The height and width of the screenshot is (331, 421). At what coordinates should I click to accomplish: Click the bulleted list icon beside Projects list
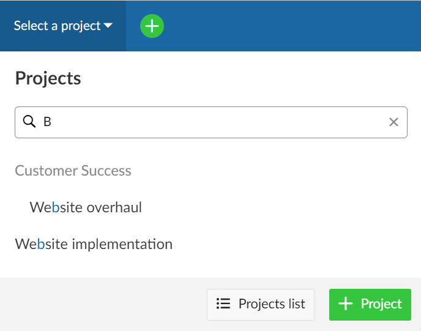click(223, 304)
